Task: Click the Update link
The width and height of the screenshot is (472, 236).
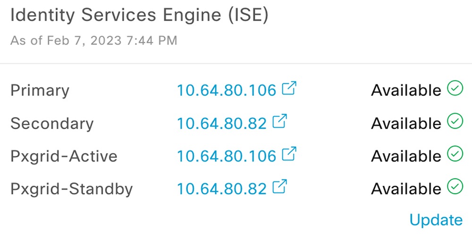Action: pos(436,220)
